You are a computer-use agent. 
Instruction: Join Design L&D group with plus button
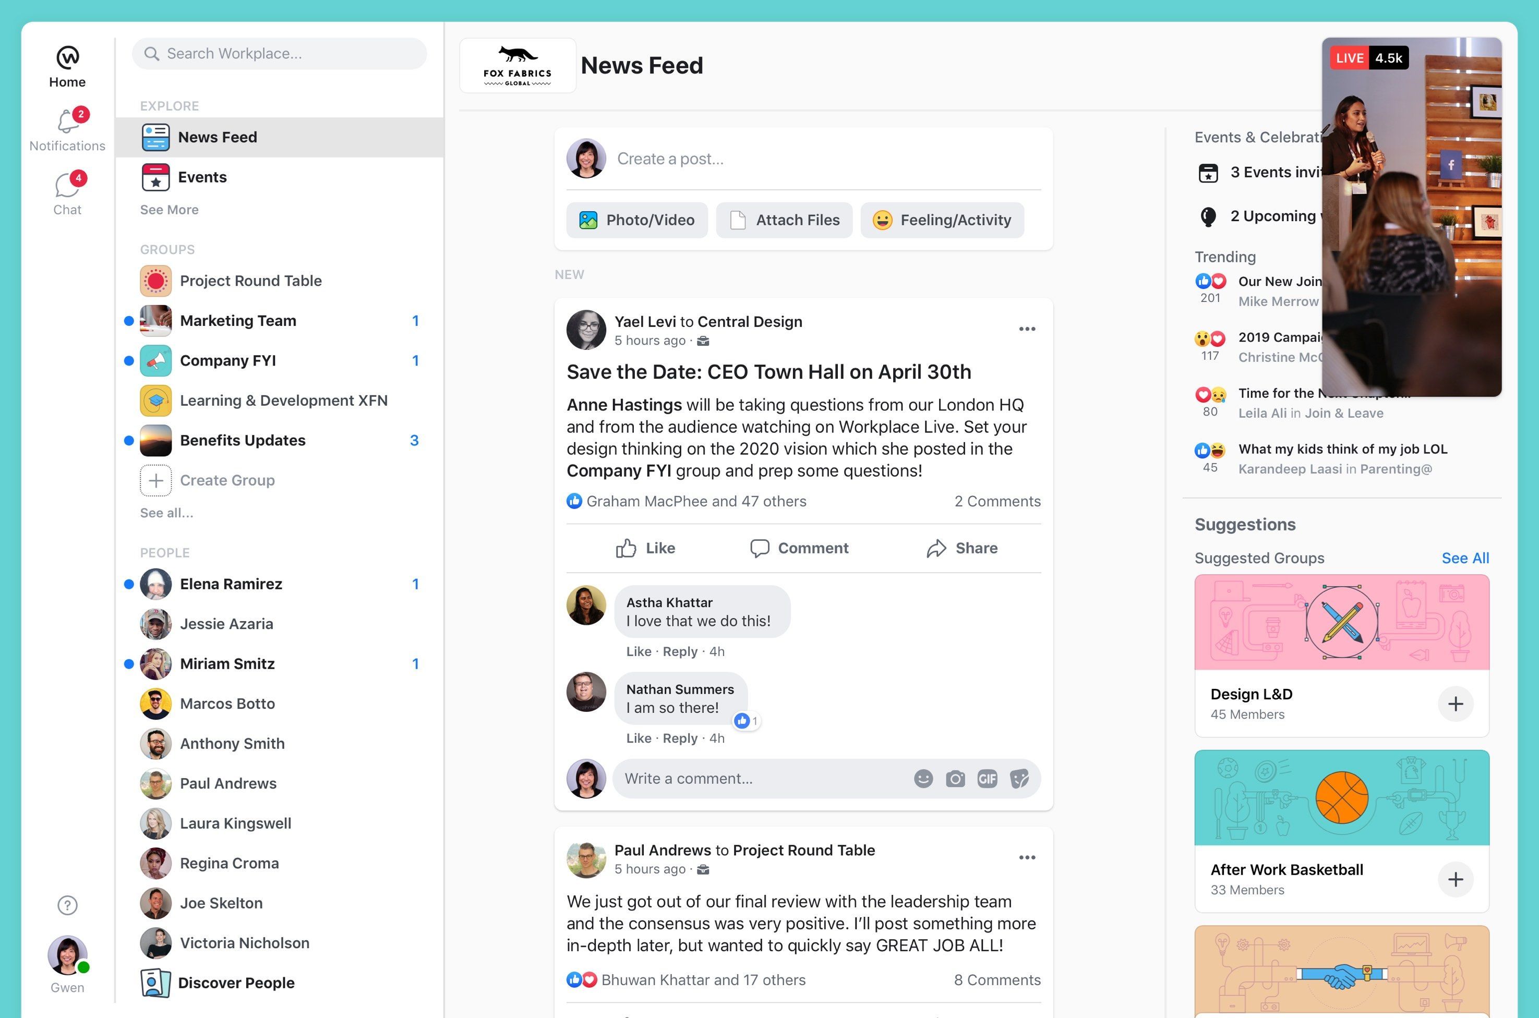(x=1455, y=704)
